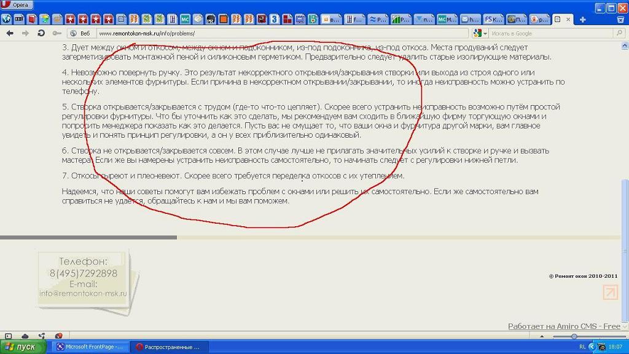Image resolution: width=629 pixels, height=354 pixels.
Task: Click the Искать в Google search field
Action: 552,33
